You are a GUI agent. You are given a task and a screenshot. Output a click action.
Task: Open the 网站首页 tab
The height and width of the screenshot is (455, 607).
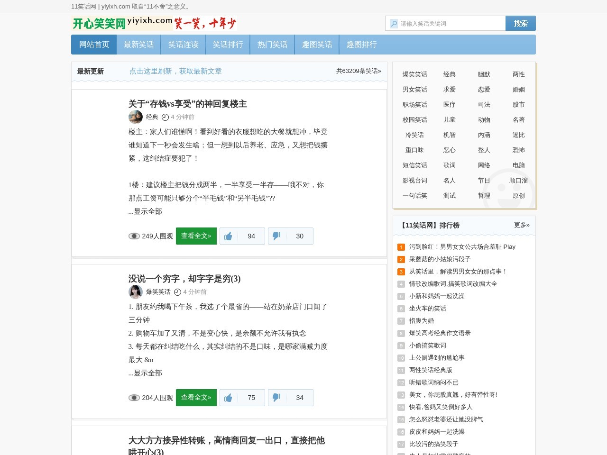click(x=93, y=44)
